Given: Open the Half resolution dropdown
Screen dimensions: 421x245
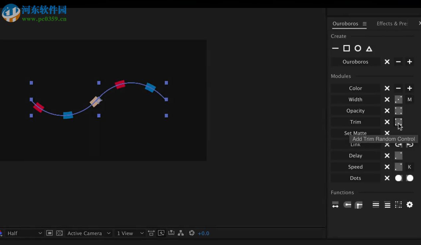Looking at the screenshot, I should coord(25,233).
